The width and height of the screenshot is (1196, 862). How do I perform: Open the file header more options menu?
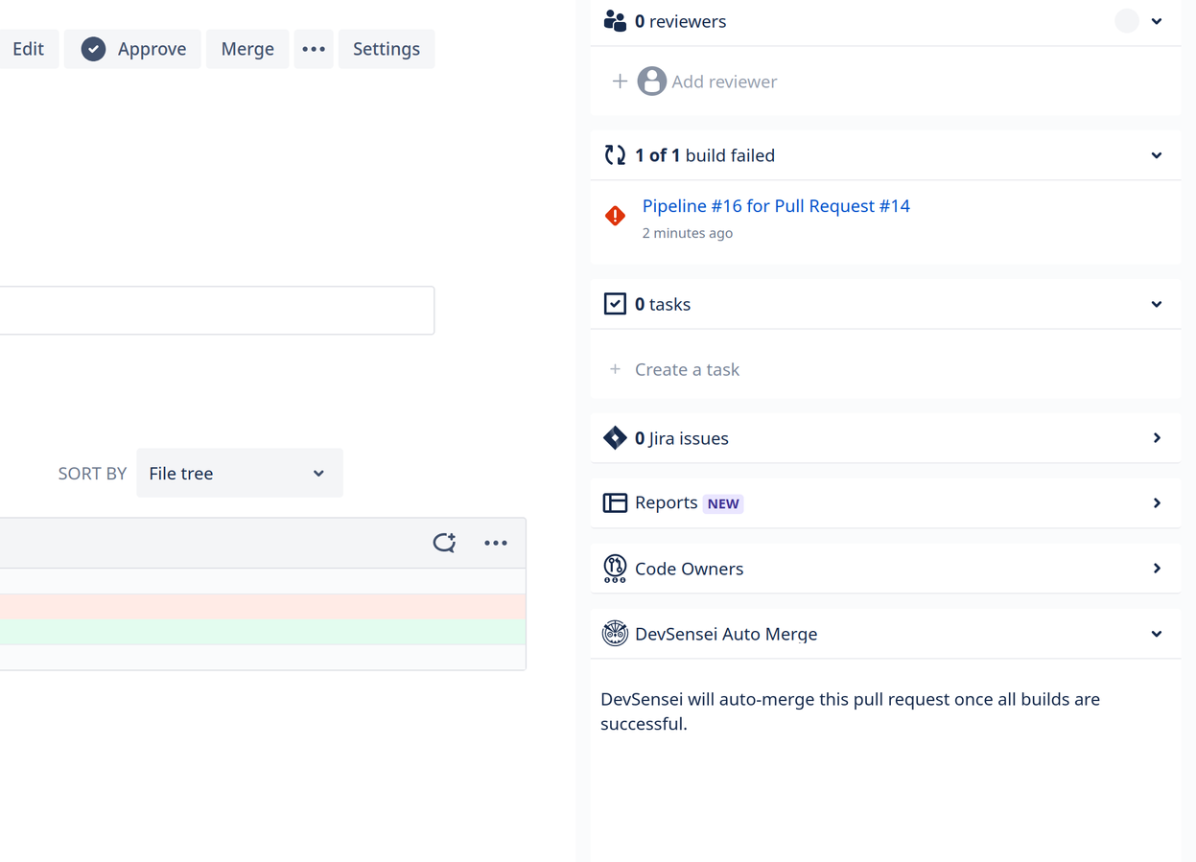pyautogui.click(x=496, y=543)
